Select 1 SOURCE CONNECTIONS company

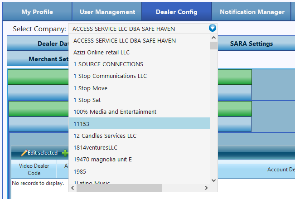pos(108,64)
